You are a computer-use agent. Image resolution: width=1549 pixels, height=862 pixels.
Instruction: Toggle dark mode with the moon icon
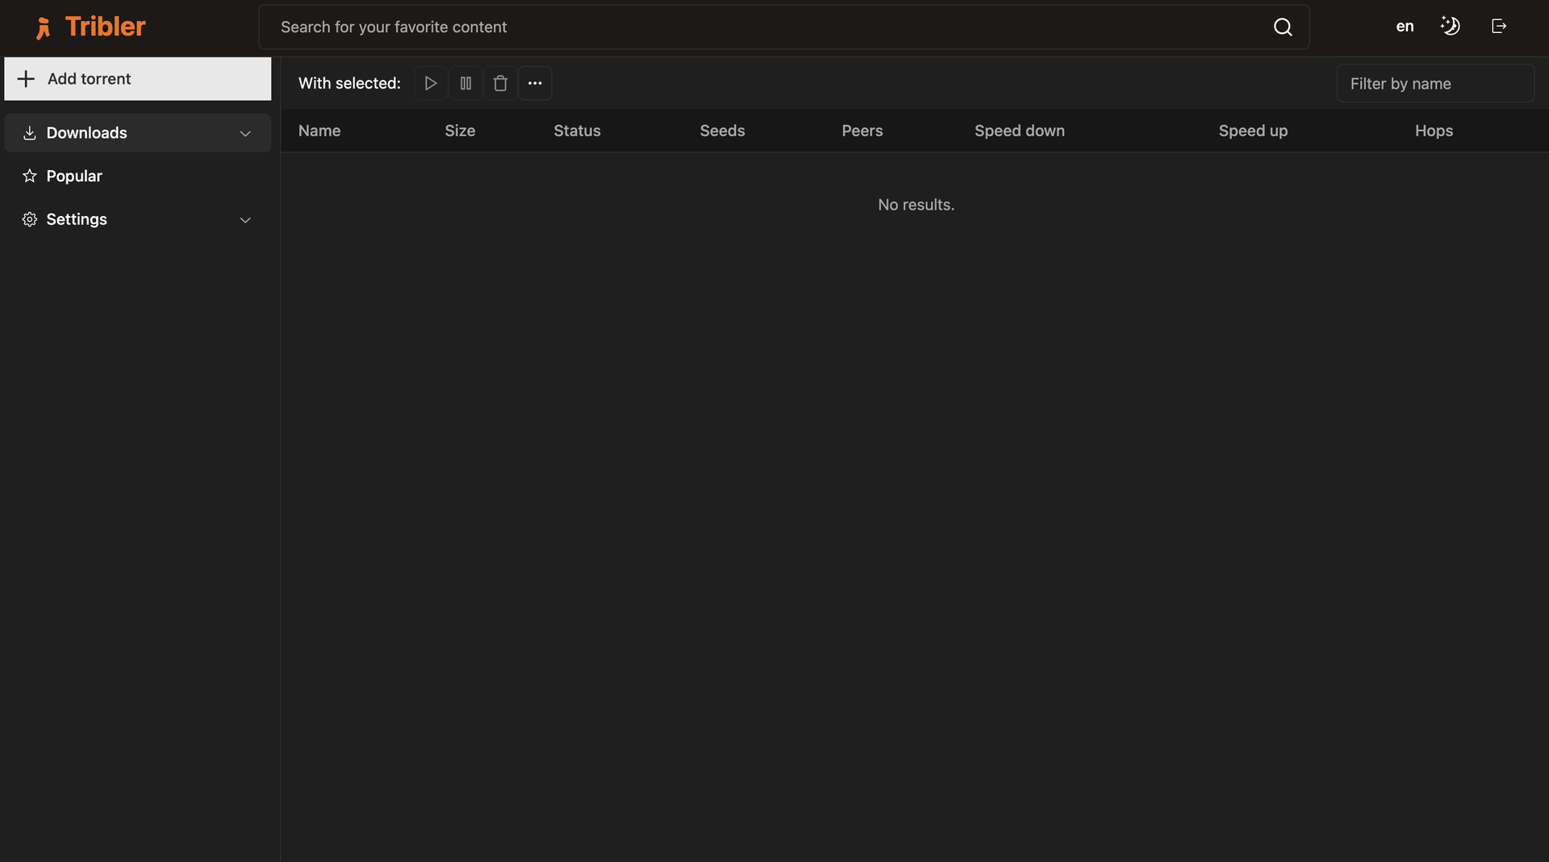[x=1450, y=26]
